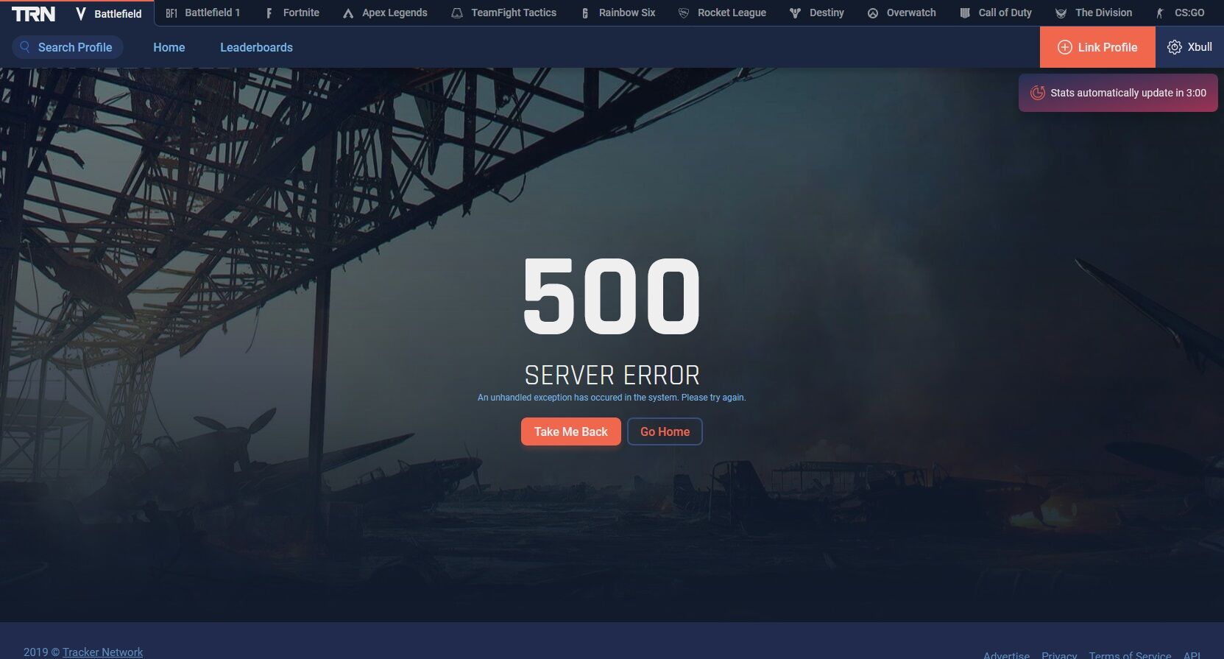Open the Rocket League tab
The width and height of the screenshot is (1224, 659).
(722, 13)
